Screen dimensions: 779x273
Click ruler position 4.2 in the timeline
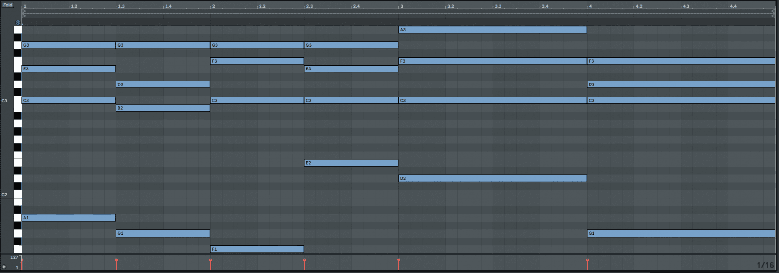click(638, 6)
